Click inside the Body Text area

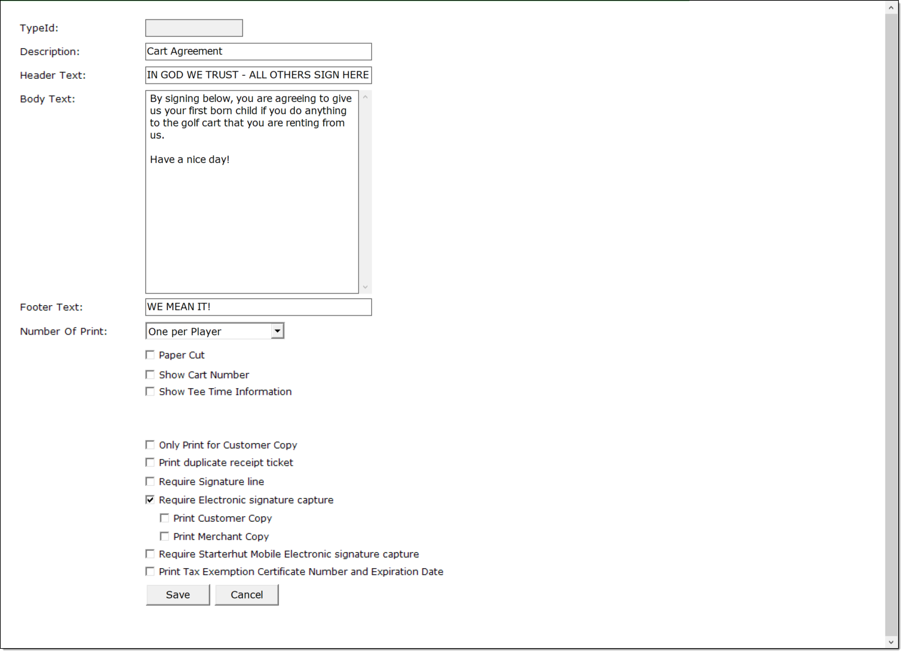[x=252, y=192]
